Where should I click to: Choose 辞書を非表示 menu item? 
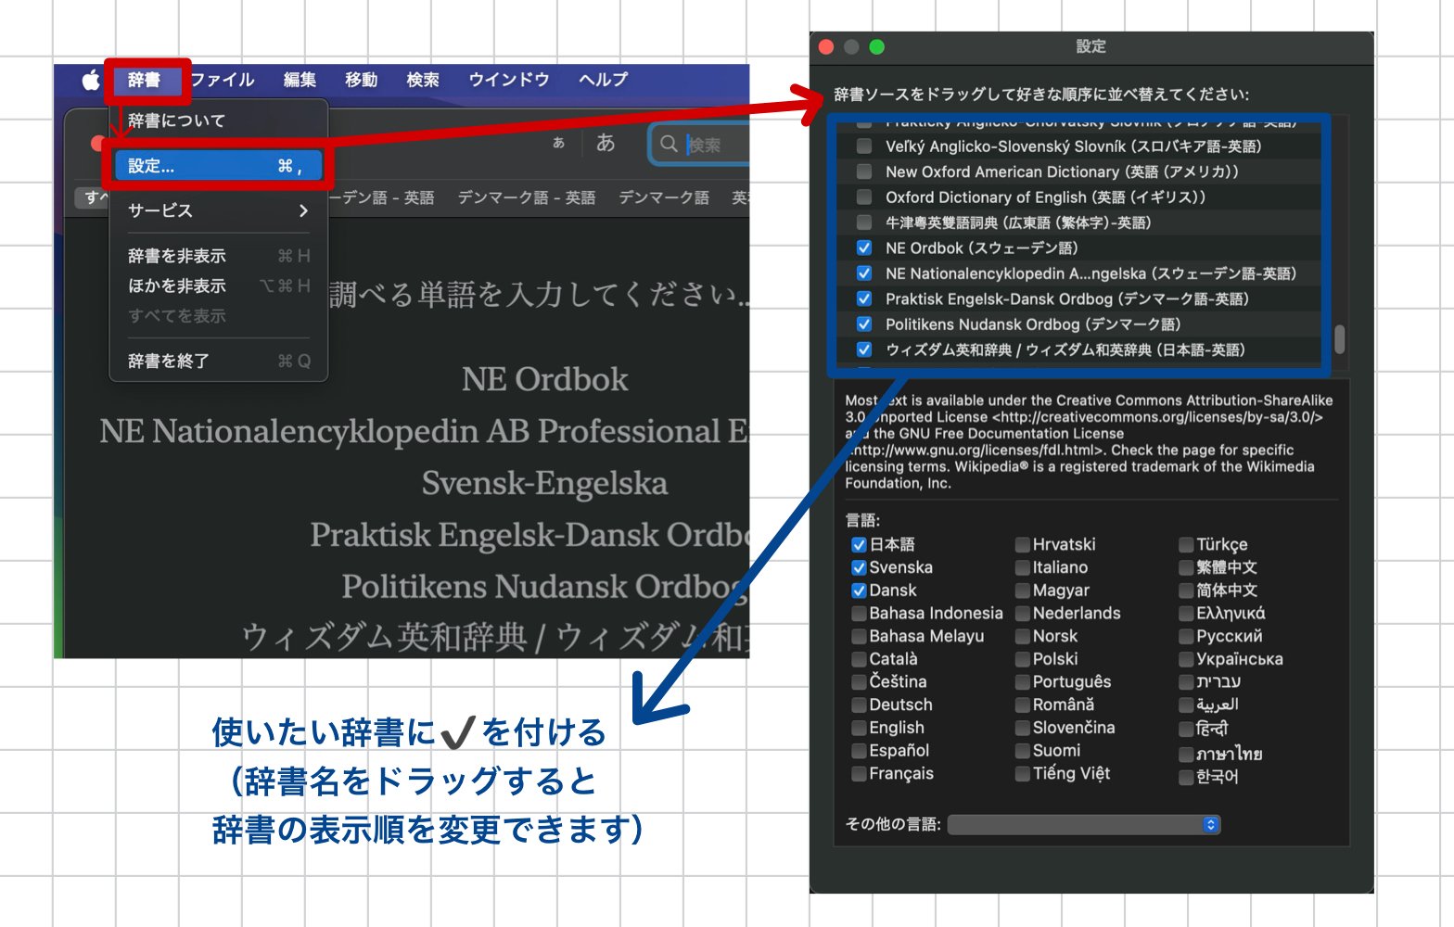pos(218,256)
